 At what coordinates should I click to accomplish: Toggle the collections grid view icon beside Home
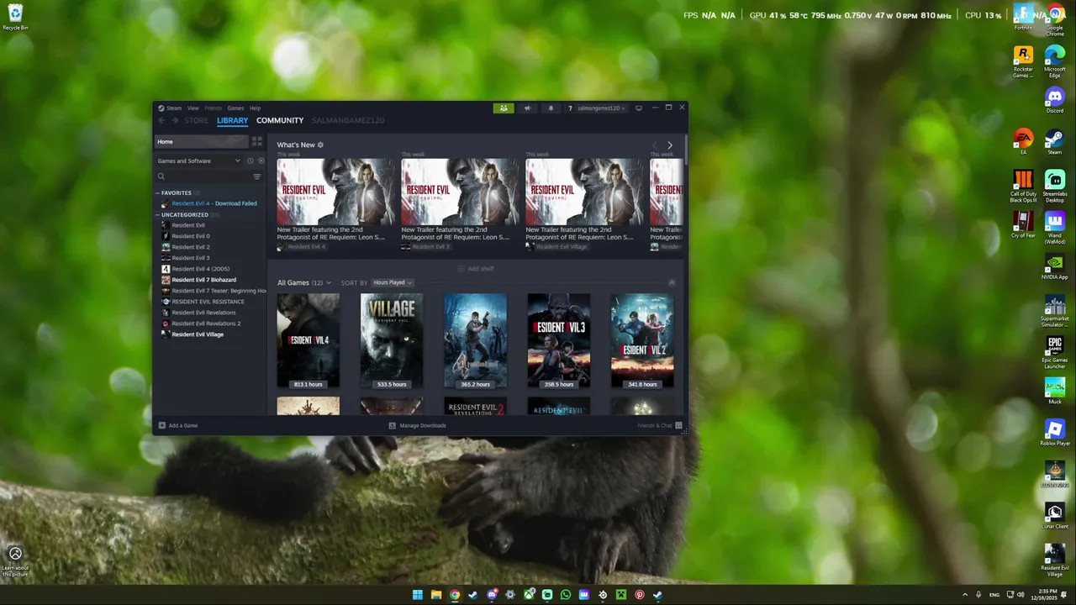(x=257, y=141)
